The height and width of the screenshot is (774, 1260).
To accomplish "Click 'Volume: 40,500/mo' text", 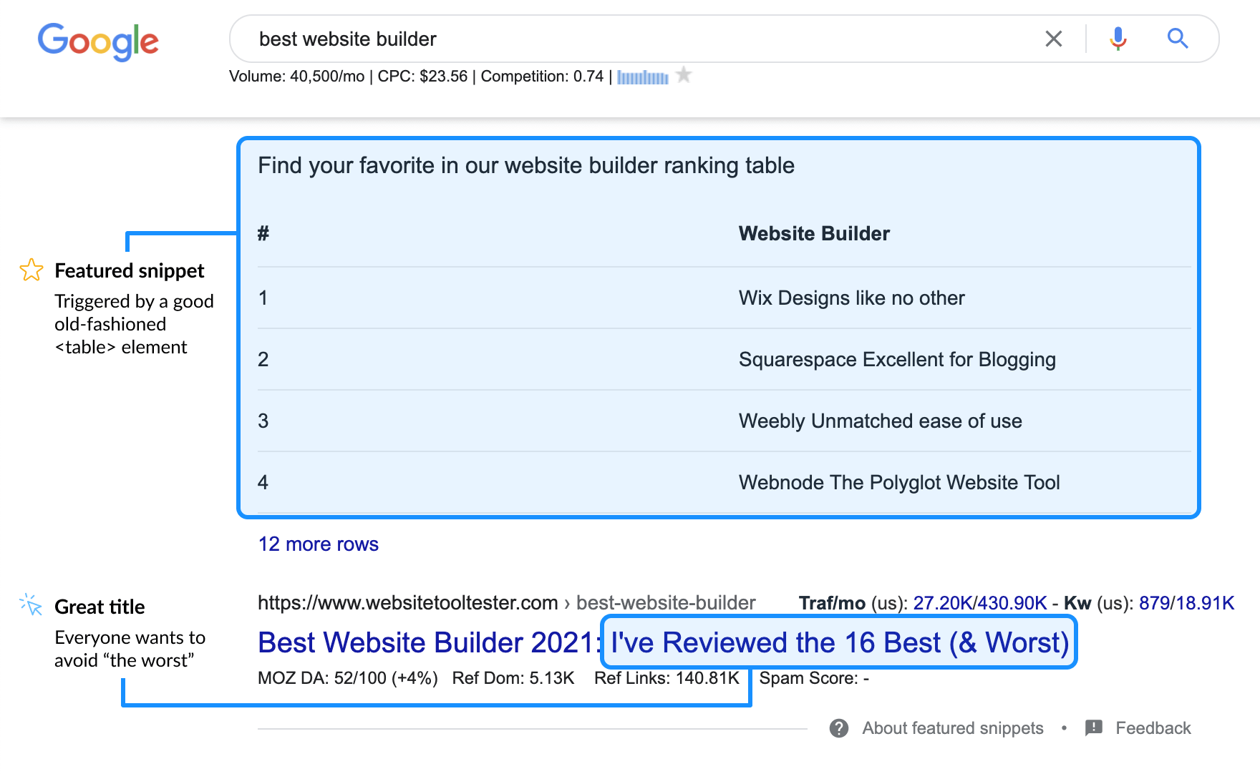I will (x=296, y=77).
